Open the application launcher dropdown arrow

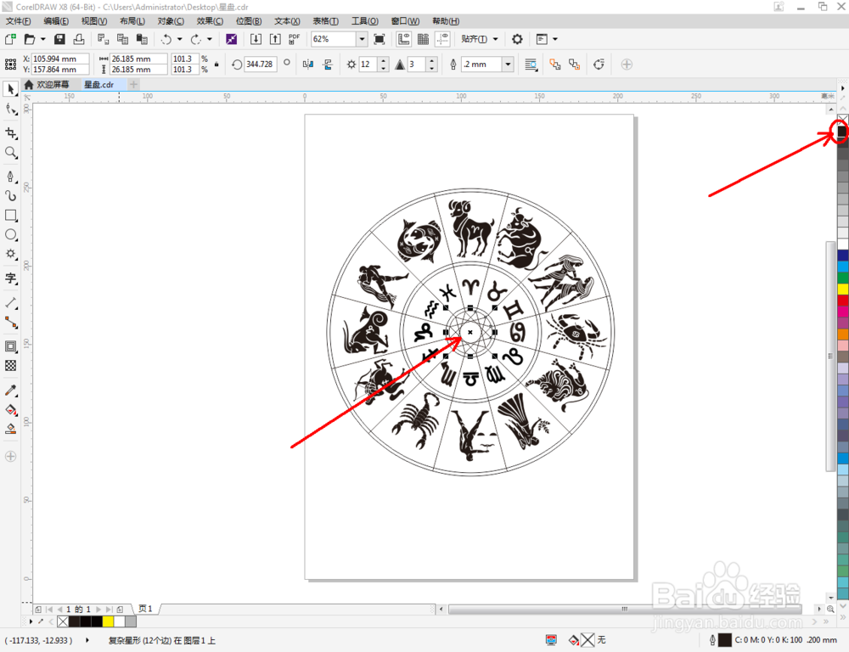pos(555,39)
